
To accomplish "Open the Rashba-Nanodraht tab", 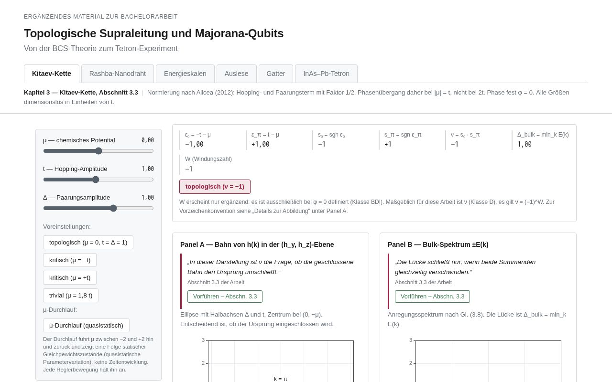I will (x=118, y=74).
